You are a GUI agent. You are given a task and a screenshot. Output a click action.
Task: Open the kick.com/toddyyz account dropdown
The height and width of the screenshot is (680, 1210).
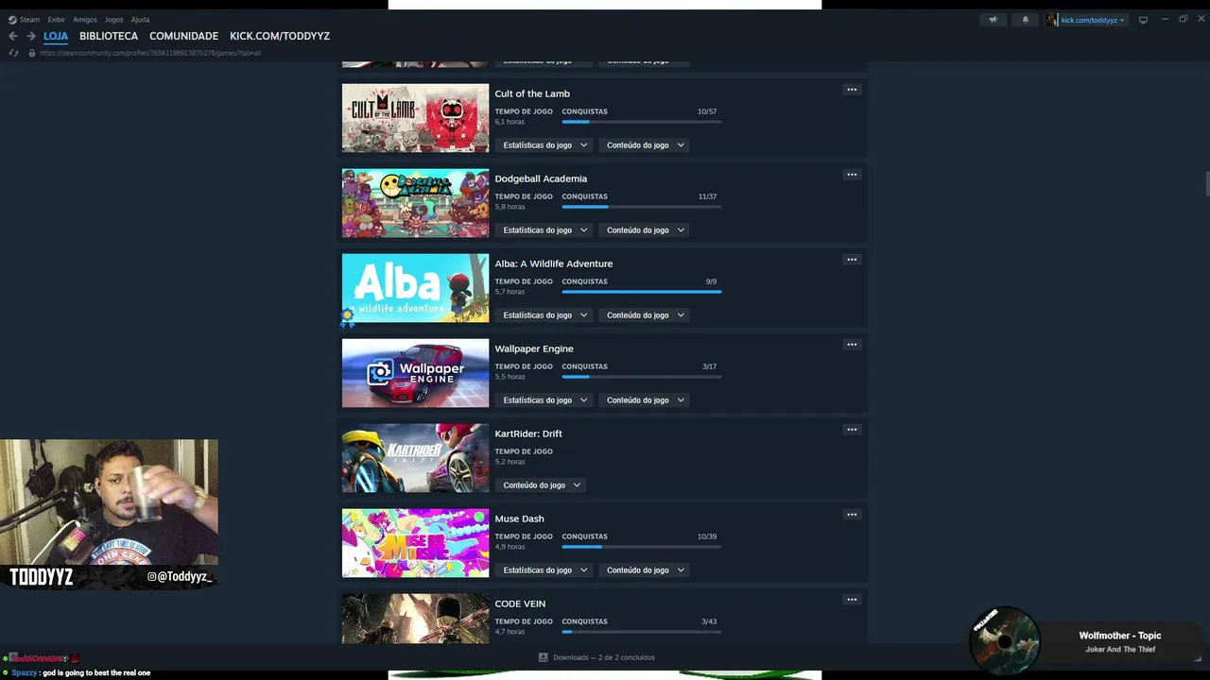tap(1093, 20)
